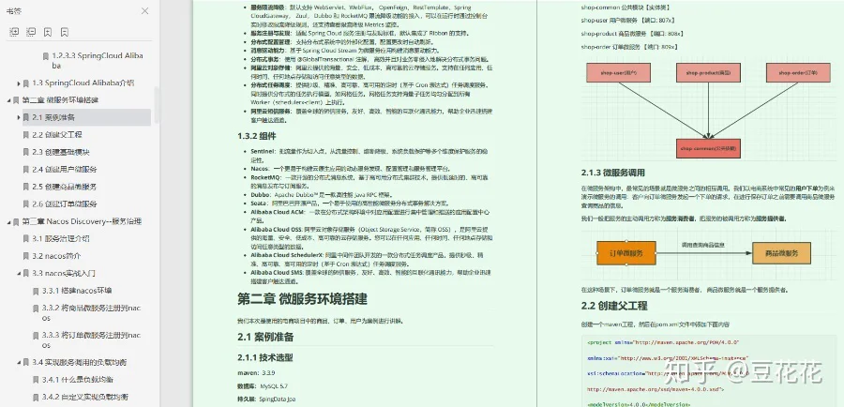844x407 pixels.
Task: Click the RocketMQ entry in the components list
Action: coord(369,181)
